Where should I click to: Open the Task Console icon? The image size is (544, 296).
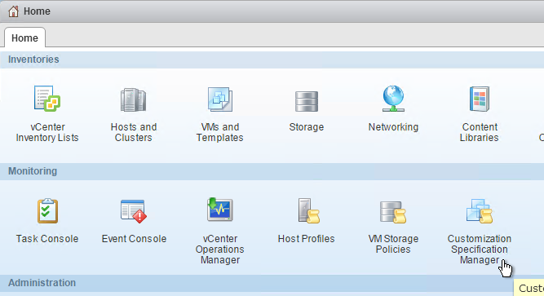tap(47, 210)
